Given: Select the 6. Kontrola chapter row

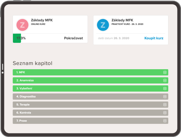Looking at the screenshot, I should point(90,113).
